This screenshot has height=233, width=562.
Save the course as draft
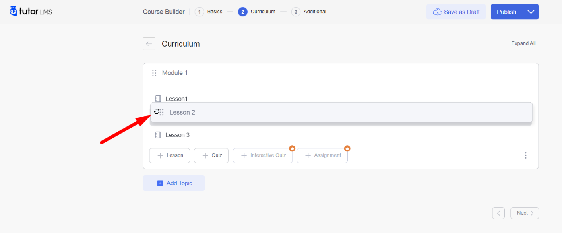tap(456, 12)
